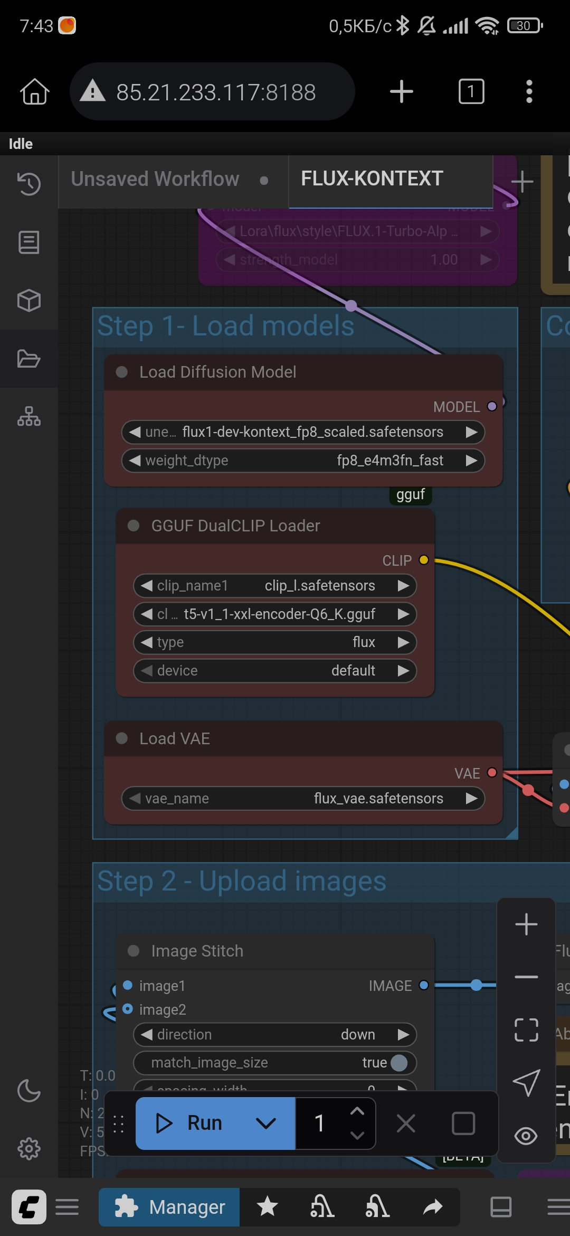The height and width of the screenshot is (1236, 570).
Task: Zoom in the canvas with plus
Action: [526, 924]
